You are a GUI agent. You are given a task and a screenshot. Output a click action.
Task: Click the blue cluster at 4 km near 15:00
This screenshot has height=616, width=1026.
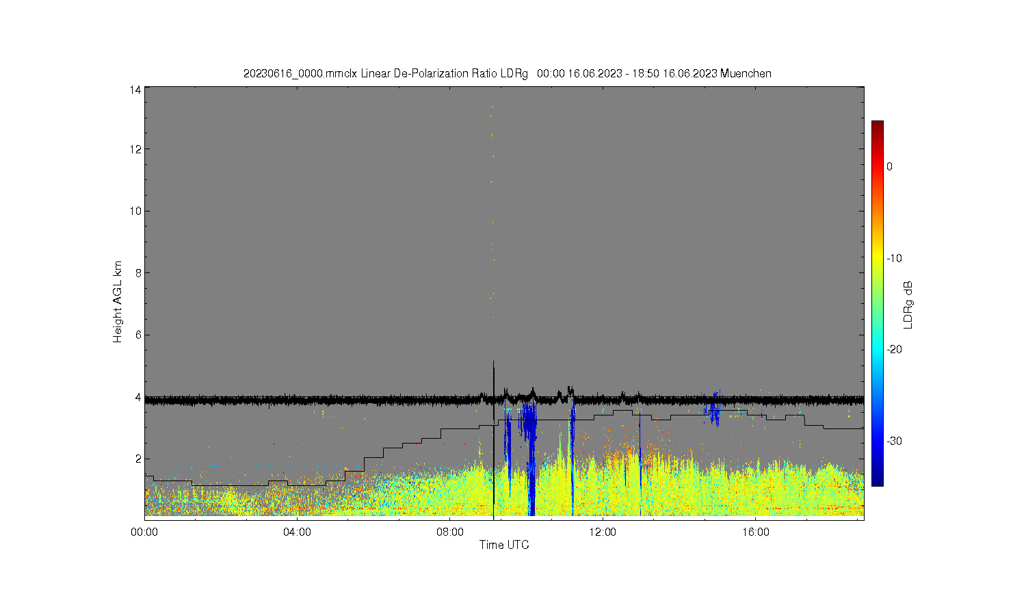click(x=713, y=409)
